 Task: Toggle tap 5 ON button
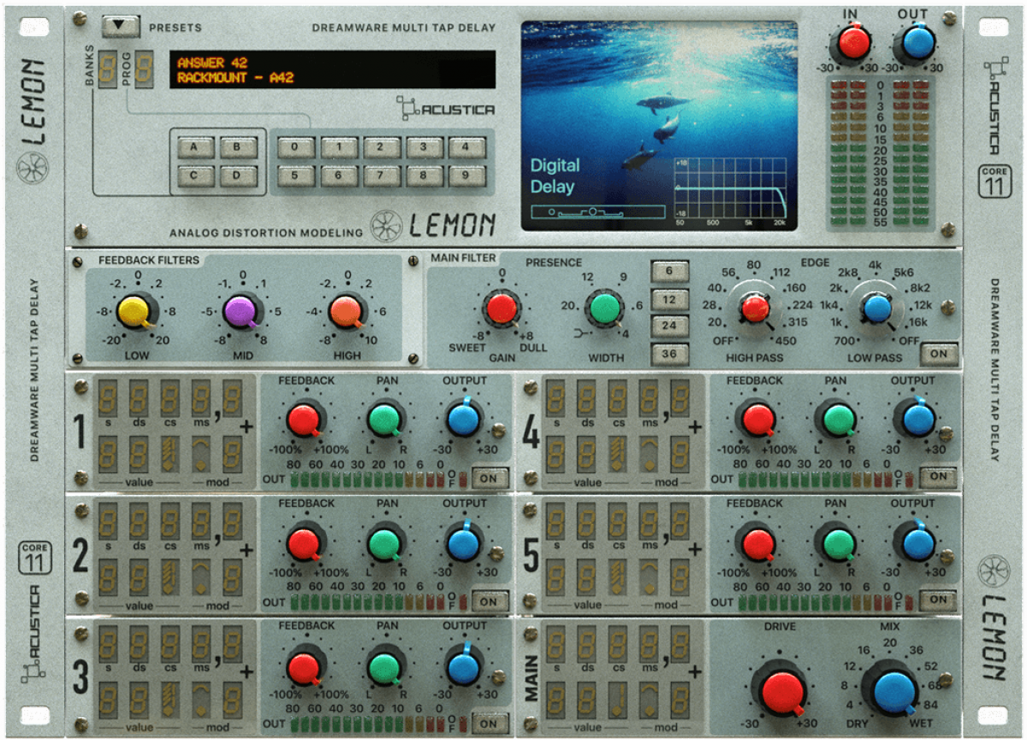click(x=939, y=600)
